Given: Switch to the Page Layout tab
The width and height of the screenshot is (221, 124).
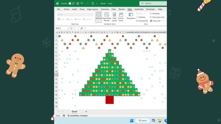Looking at the screenshot, I should (93, 9).
